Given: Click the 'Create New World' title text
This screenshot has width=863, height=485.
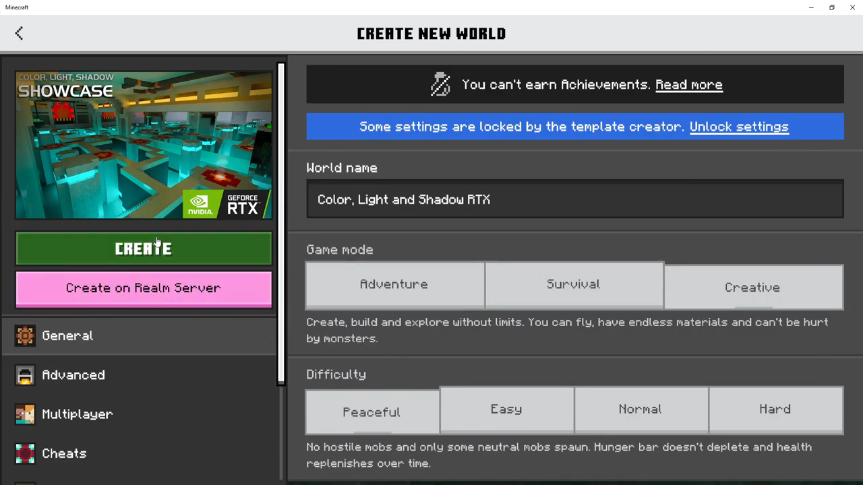Looking at the screenshot, I should click(x=431, y=34).
